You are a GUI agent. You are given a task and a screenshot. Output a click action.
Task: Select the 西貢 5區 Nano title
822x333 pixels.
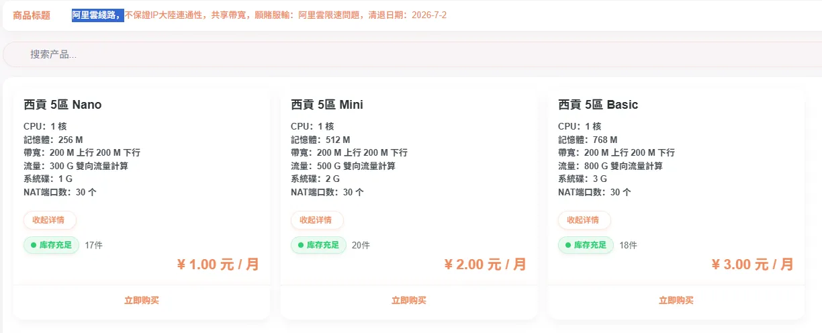(x=62, y=105)
